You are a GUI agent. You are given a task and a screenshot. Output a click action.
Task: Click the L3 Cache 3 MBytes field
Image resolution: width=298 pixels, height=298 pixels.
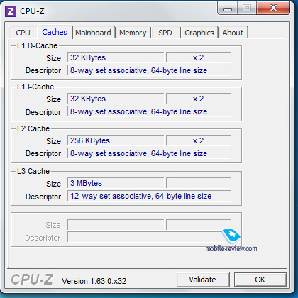[x=116, y=183]
